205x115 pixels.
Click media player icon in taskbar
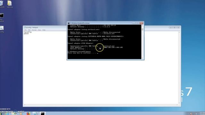21,114
